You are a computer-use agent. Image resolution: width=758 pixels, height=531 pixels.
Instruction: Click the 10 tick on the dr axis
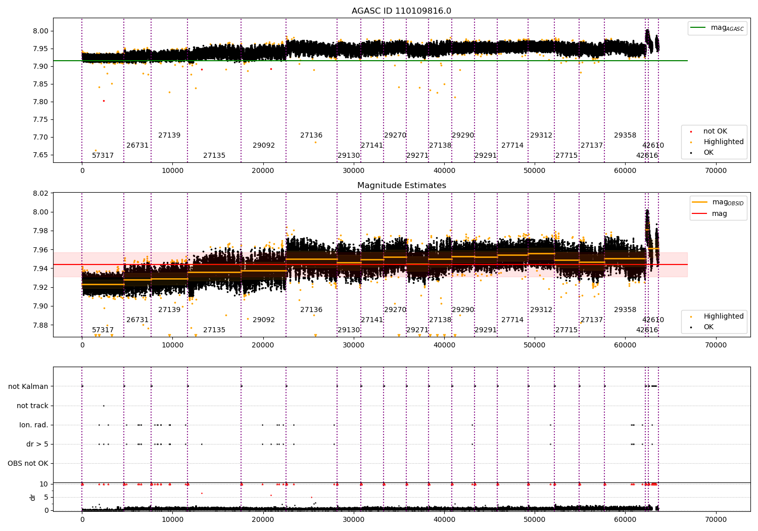click(44, 484)
